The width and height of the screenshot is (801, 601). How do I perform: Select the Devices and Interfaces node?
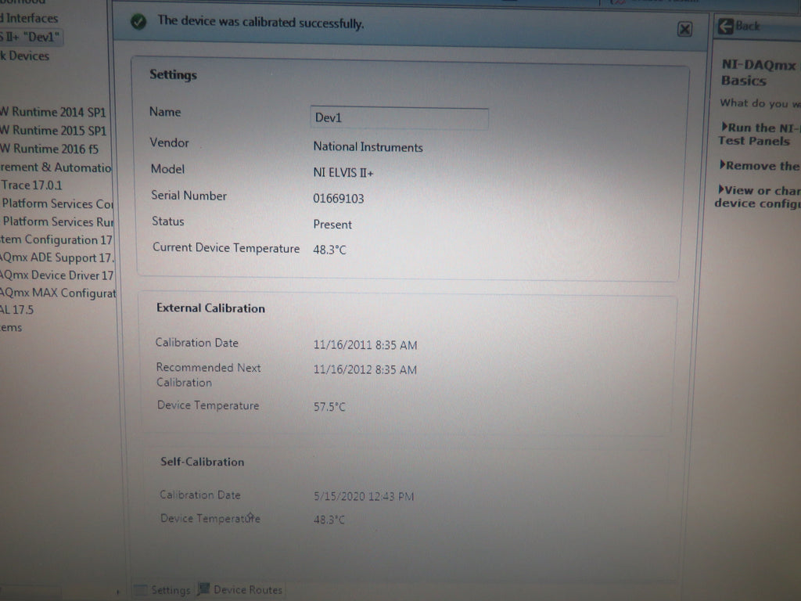(28, 17)
